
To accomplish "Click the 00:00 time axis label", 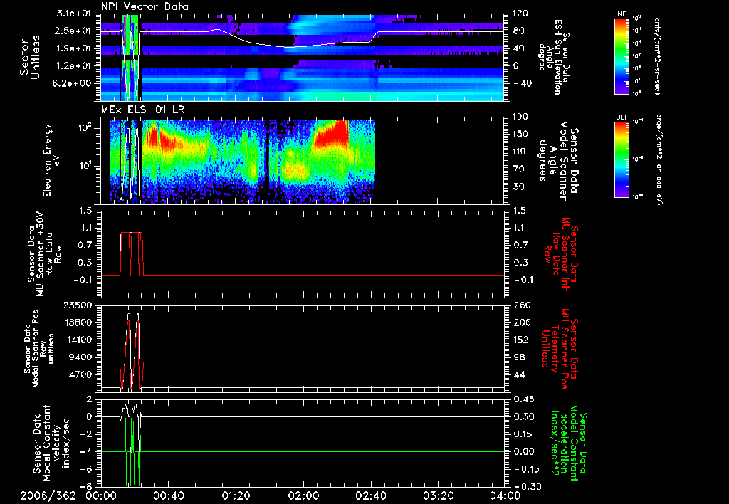I will point(101,495).
